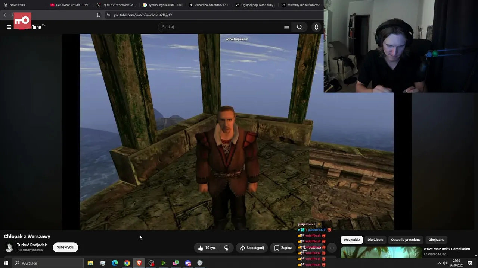Screen dimensions: 478x268
Task: Switch to Brave browser in the taskbar
Action: pos(139,263)
